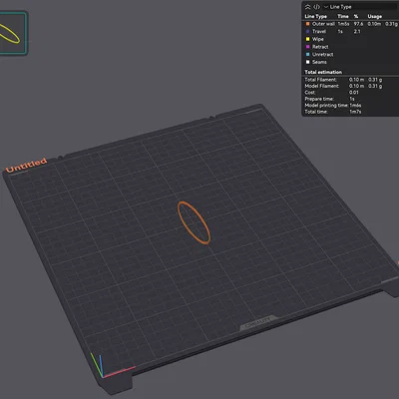Select the 'Travel' row label
Image resolution: width=399 pixels, height=399 pixels.
pos(319,31)
